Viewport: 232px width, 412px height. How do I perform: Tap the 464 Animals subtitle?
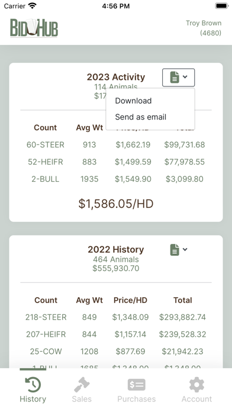click(x=116, y=259)
